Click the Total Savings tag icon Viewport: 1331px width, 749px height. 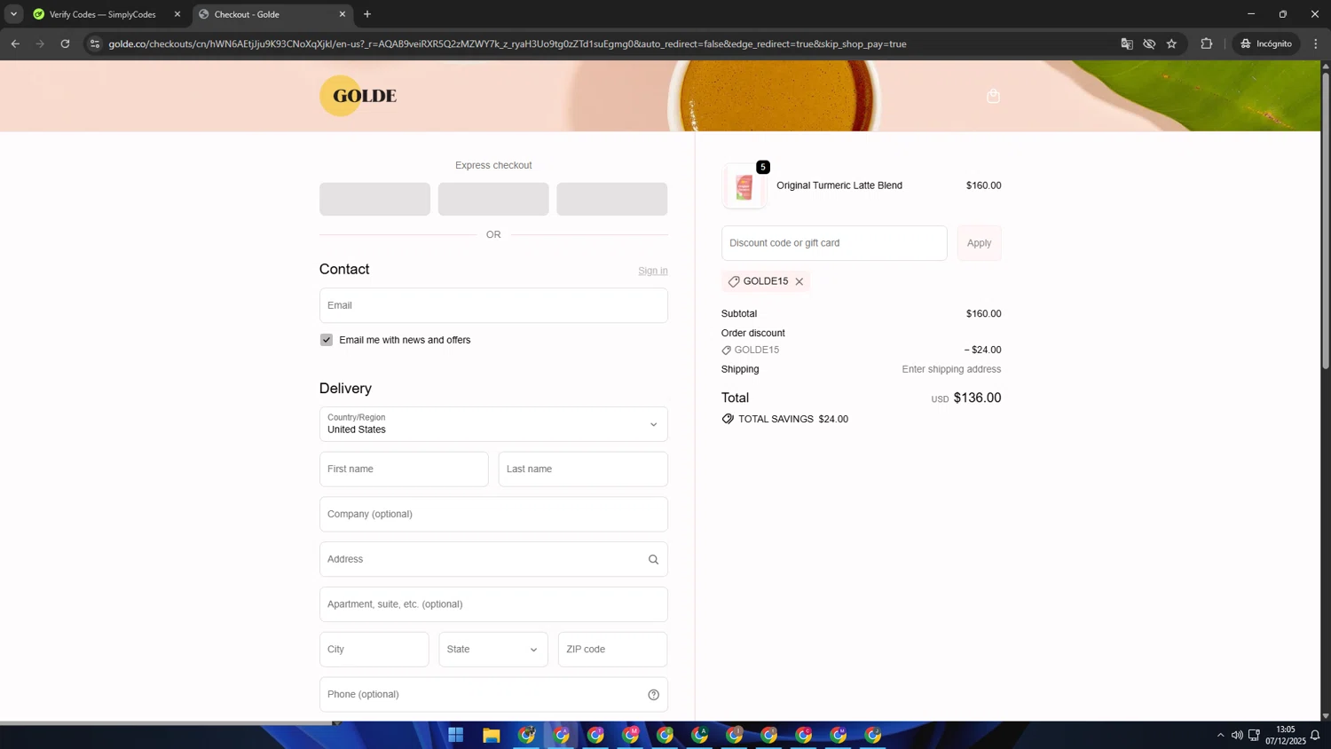pos(728,419)
